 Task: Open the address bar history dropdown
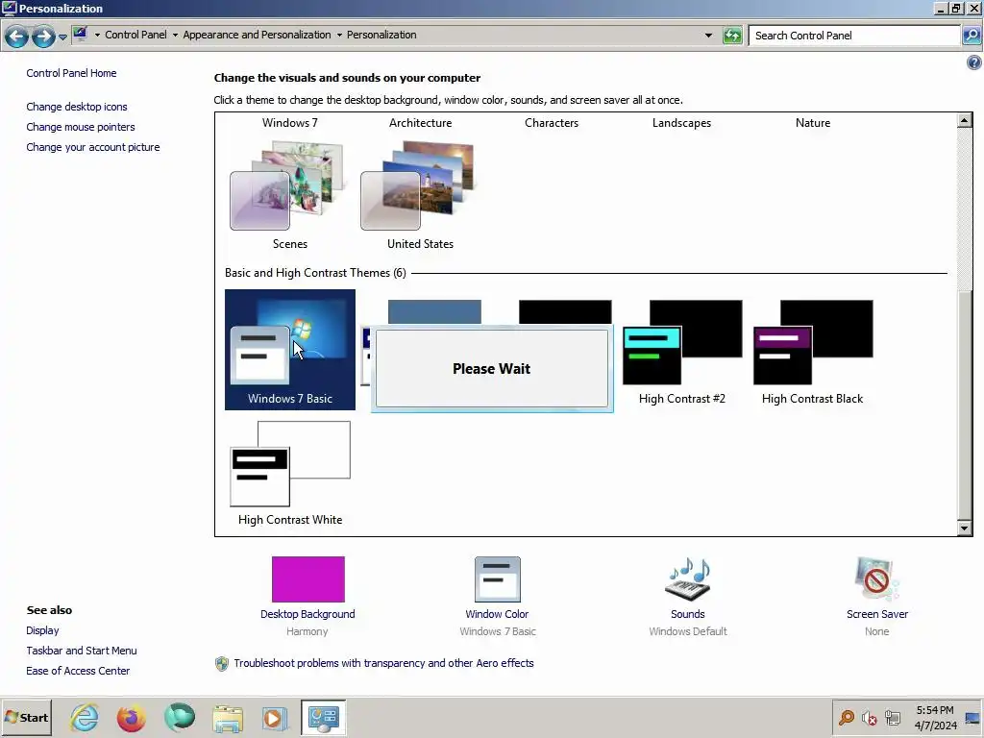tap(708, 36)
